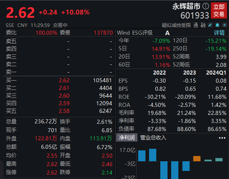Image resolution: width=229 pixels, height=179 pixels.
Task: Switch to 净利润 tab
Action: click(127, 137)
